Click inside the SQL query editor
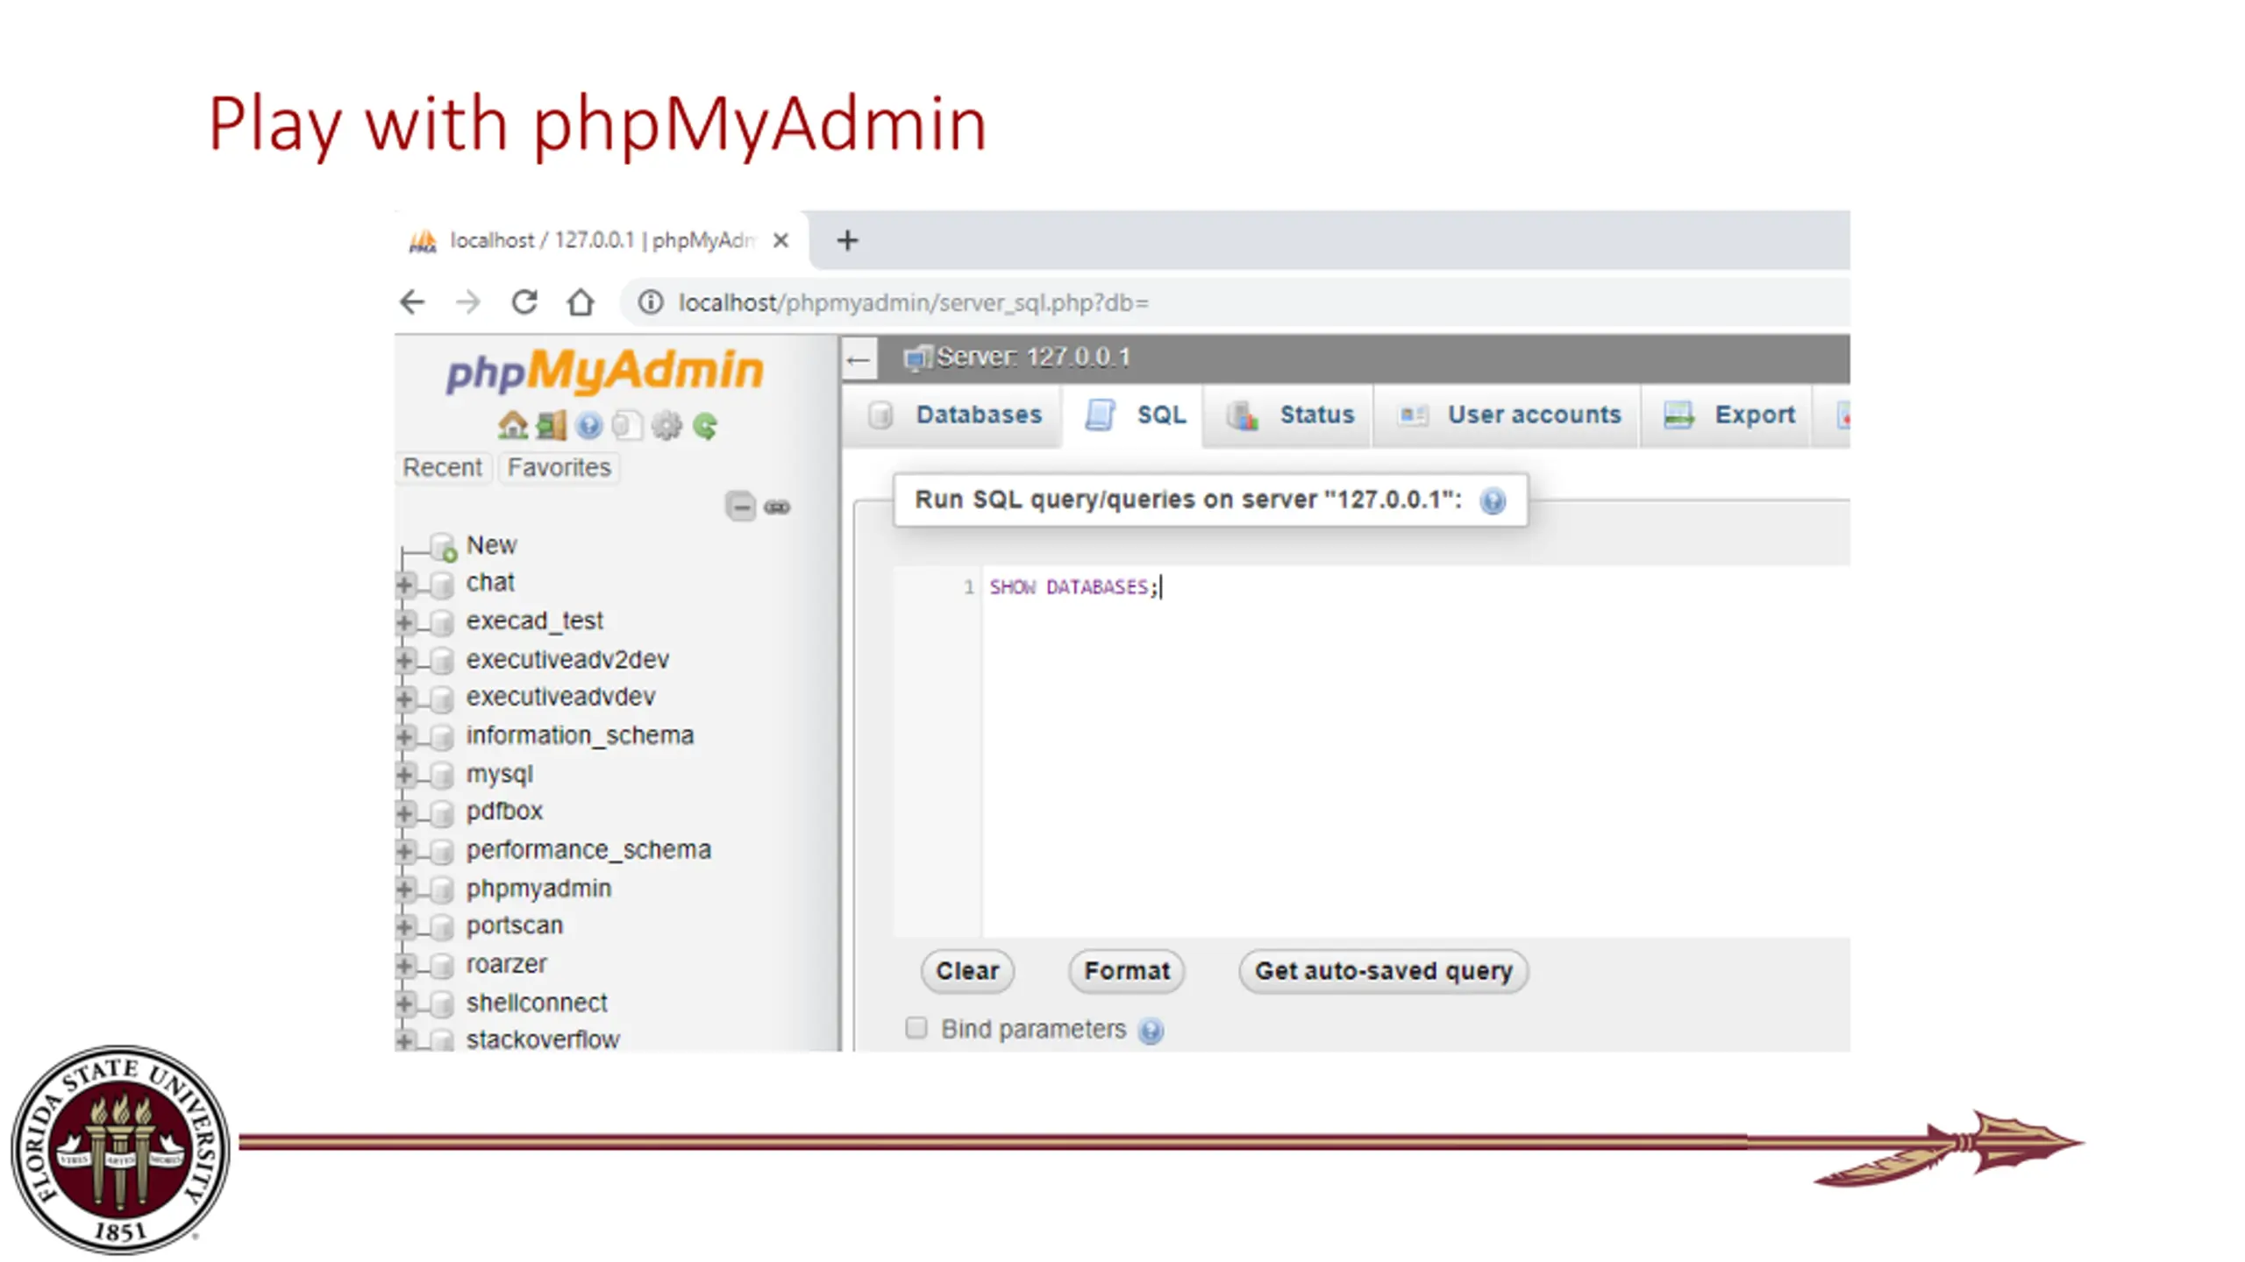This screenshot has width=2245, height=1262. [1403, 745]
